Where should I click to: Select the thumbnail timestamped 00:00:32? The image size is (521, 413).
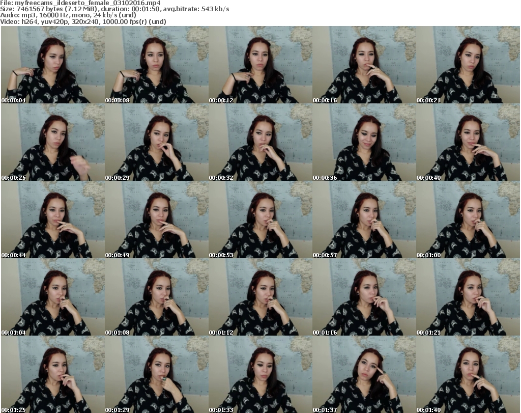coord(260,142)
